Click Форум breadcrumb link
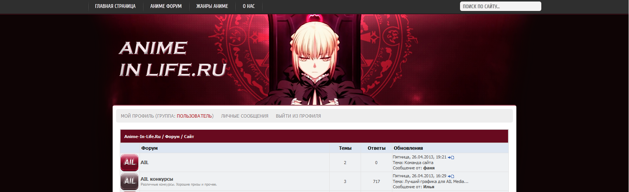629x192 pixels. tap(172, 137)
